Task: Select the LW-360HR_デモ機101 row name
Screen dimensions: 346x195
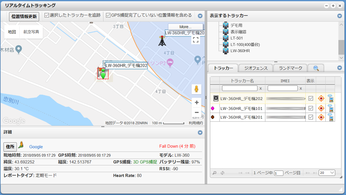Action: (241, 108)
